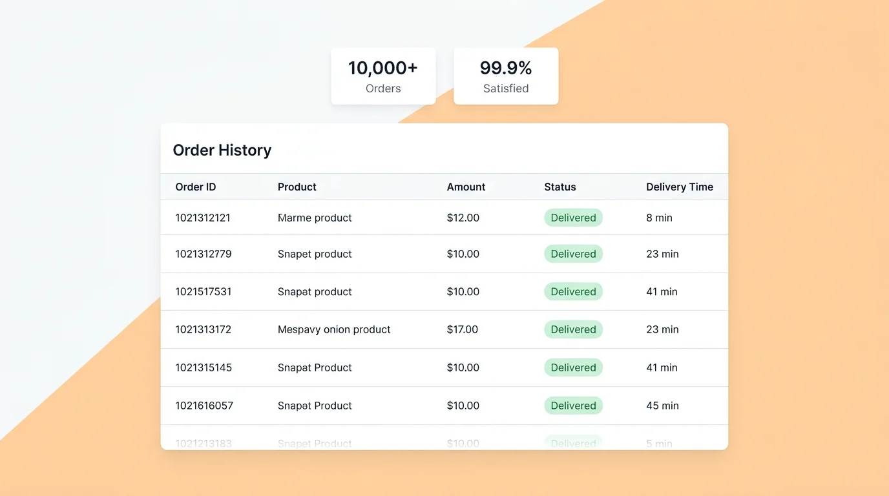Click order ID 1021312779
Image resolution: width=889 pixels, height=496 pixels.
204,254
